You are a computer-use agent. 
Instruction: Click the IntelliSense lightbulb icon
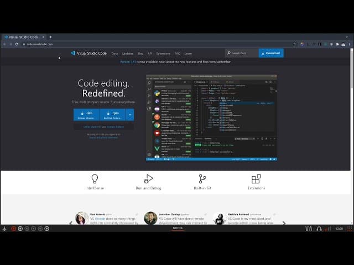(95, 179)
